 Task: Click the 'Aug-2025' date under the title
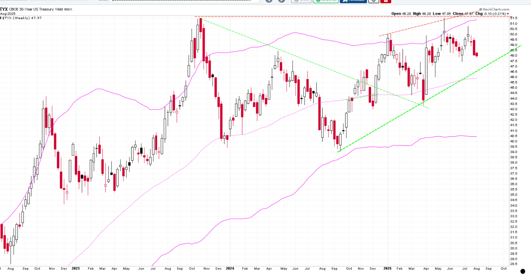coord(8,14)
